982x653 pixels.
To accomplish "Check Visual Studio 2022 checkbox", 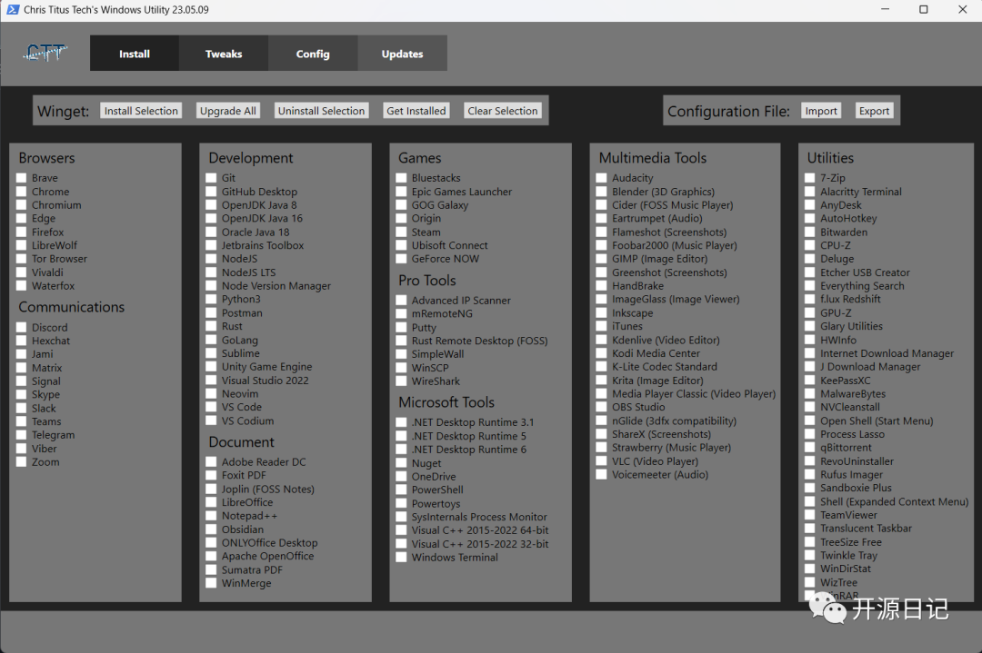I will click(211, 381).
